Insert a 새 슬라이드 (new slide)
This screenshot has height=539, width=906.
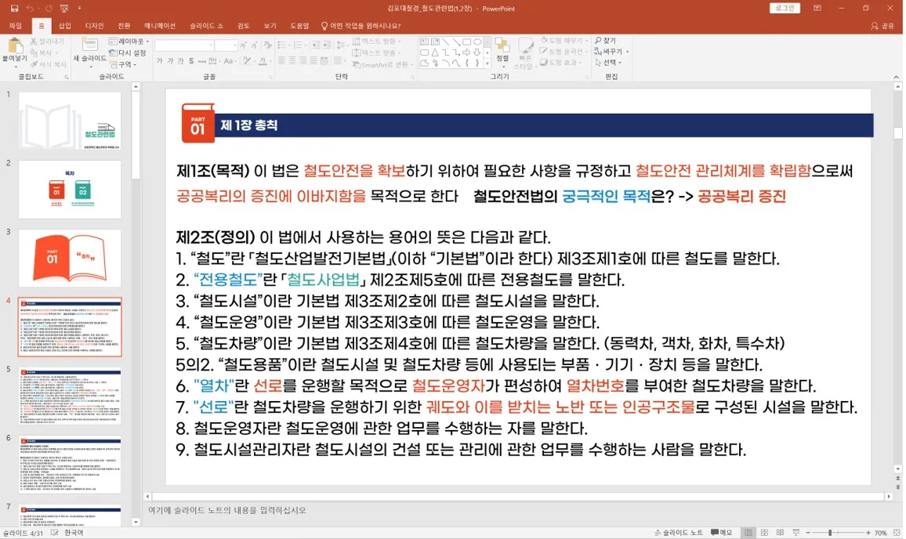[89, 45]
